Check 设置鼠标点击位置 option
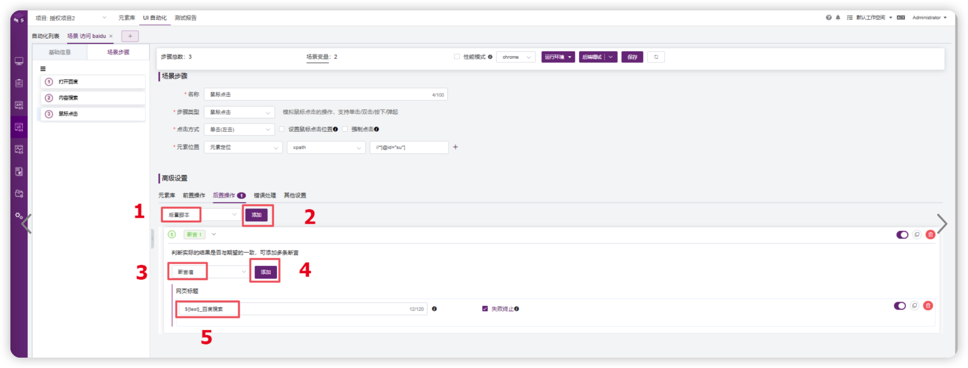968x368 pixels. coord(281,129)
